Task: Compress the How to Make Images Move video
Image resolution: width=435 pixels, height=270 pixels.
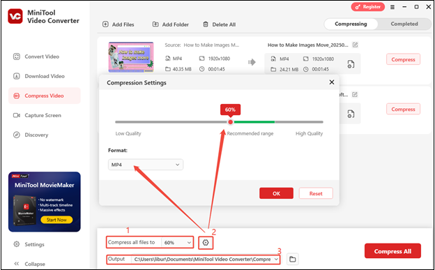Action: 403,59
